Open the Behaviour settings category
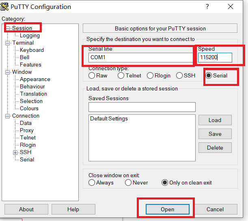 (x=32, y=86)
